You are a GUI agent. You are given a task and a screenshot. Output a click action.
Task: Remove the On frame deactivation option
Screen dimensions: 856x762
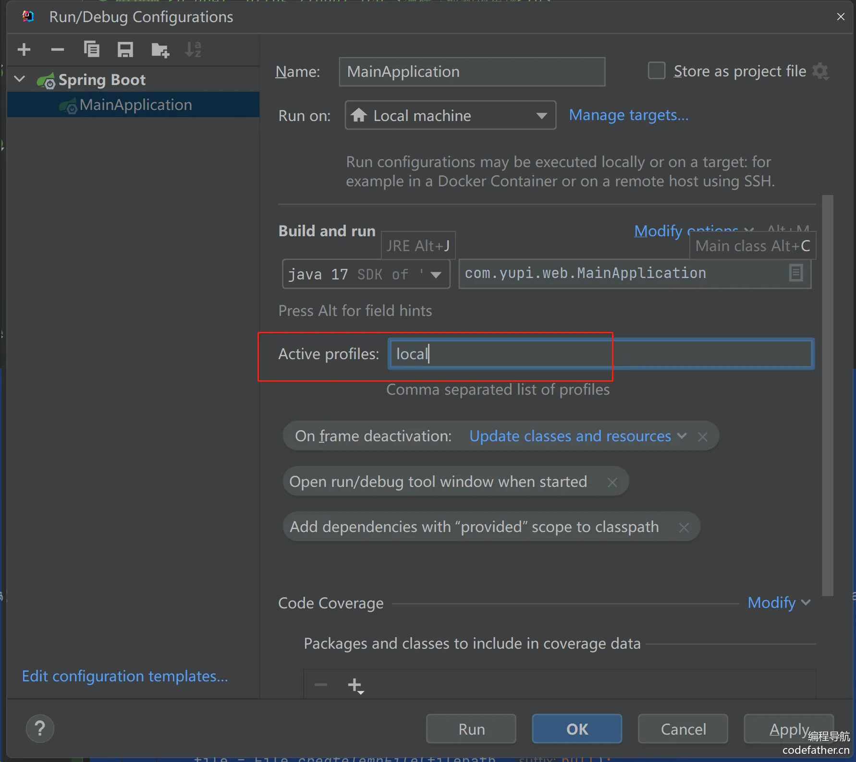pyautogui.click(x=703, y=436)
